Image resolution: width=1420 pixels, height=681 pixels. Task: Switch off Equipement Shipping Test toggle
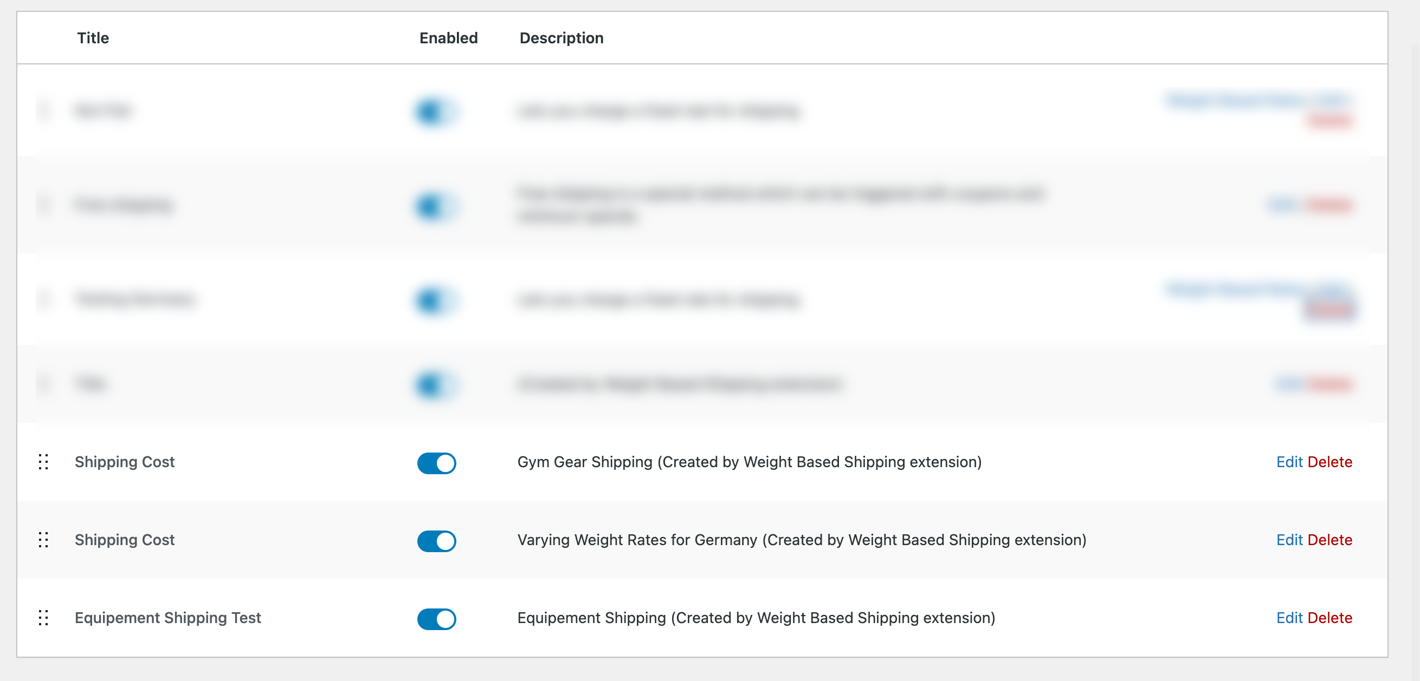[x=437, y=619]
